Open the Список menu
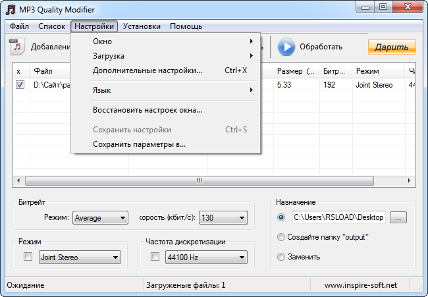The width and height of the screenshot is (428, 297). [x=51, y=26]
